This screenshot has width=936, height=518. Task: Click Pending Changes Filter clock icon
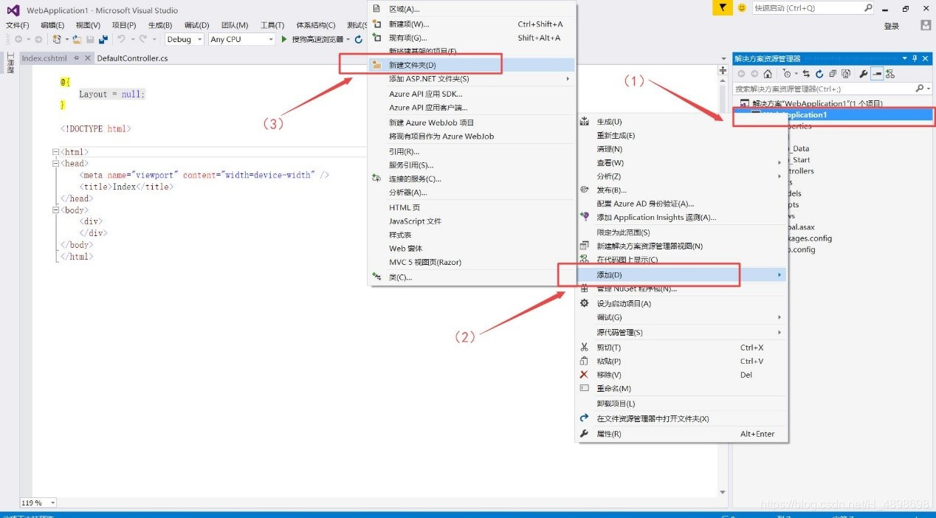787,74
